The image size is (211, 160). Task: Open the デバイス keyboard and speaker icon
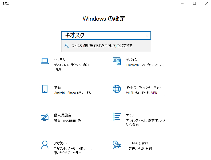(117, 61)
